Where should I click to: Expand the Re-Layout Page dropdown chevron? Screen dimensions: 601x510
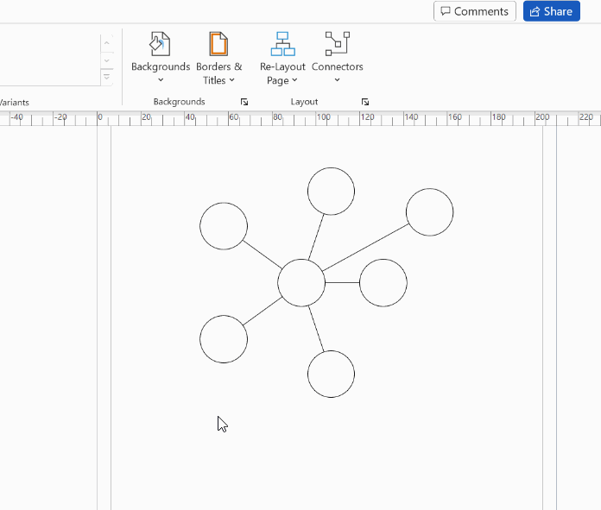pos(294,80)
